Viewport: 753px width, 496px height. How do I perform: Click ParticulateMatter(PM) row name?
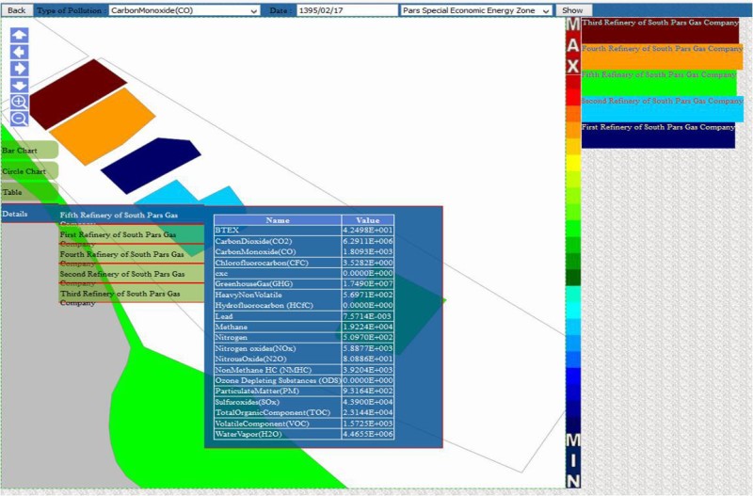coord(257,391)
